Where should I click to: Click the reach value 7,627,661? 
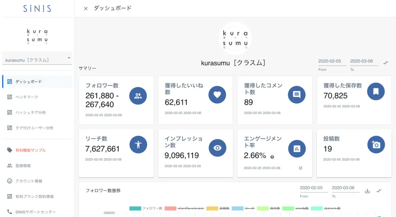pos(102,149)
